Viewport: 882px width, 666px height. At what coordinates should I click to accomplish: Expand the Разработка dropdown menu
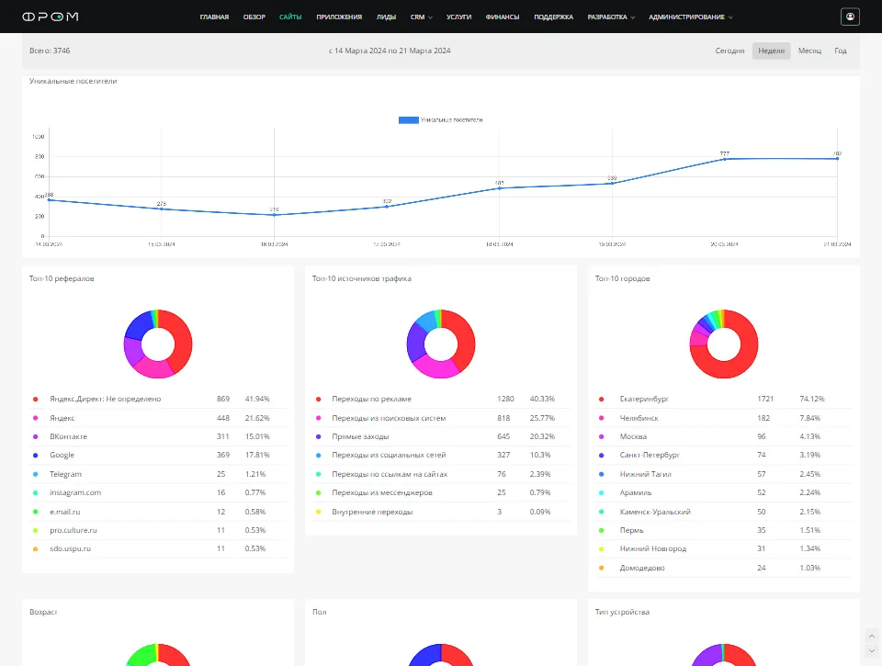611,17
